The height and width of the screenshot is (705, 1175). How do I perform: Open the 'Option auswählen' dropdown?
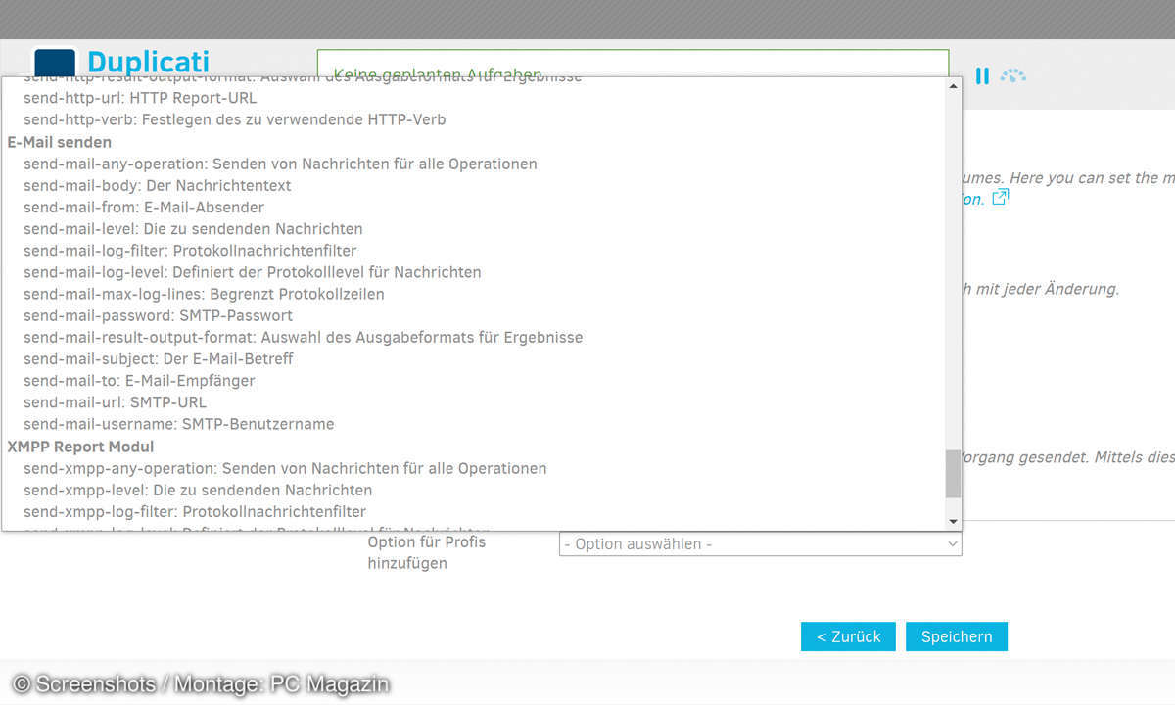[x=760, y=543]
